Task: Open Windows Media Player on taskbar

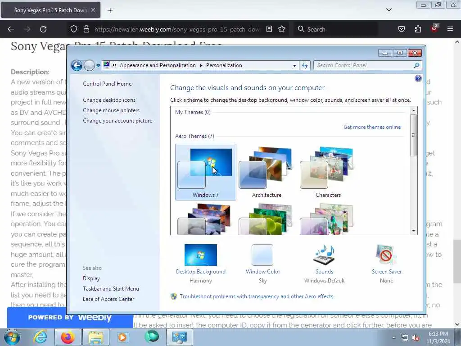Action: pos(123,337)
